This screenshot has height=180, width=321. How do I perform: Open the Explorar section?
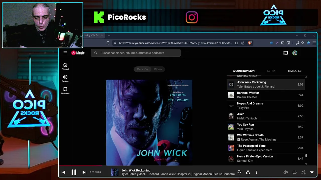(x=65, y=78)
